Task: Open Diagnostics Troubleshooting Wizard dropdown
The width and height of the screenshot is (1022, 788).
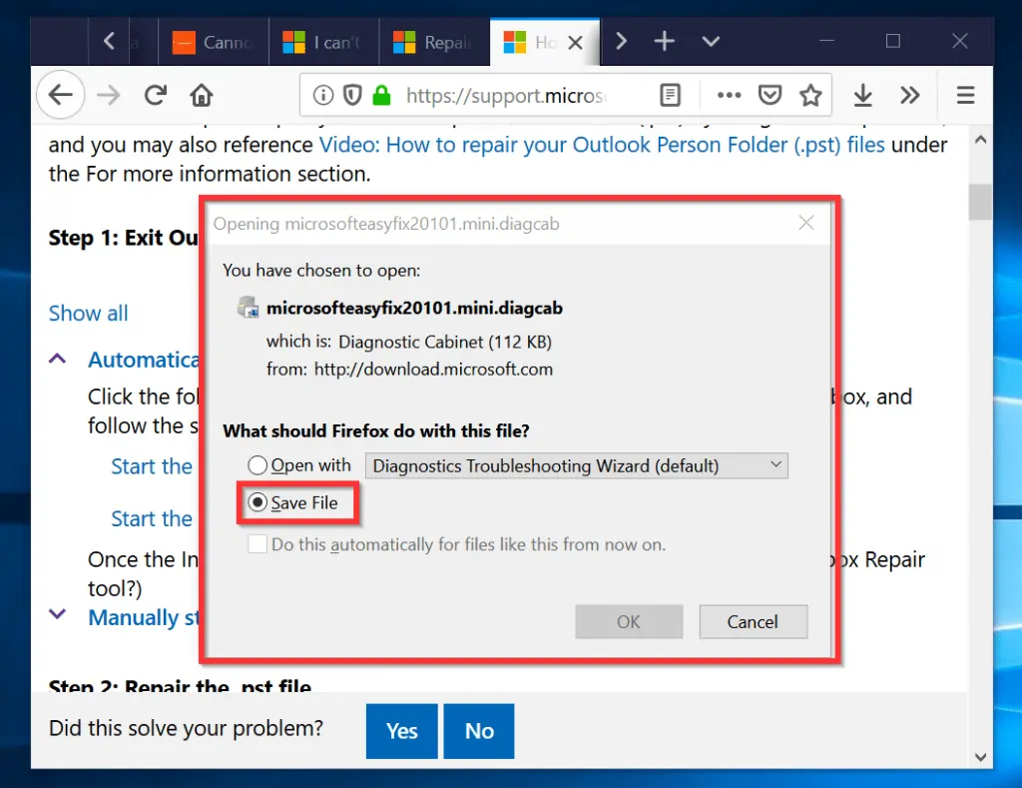Action: 577,465
